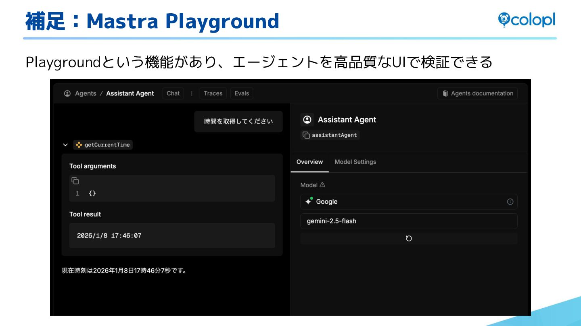The width and height of the screenshot is (581, 326).
Task: Click the Agents breadcrumb user icon
Action: click(x=67, y=93)
